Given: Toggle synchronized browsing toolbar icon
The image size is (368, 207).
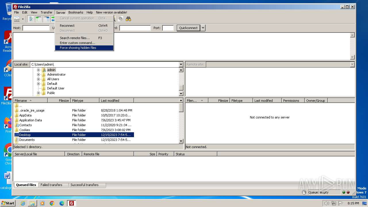Looking at the screenshot, I should (120, 19).
